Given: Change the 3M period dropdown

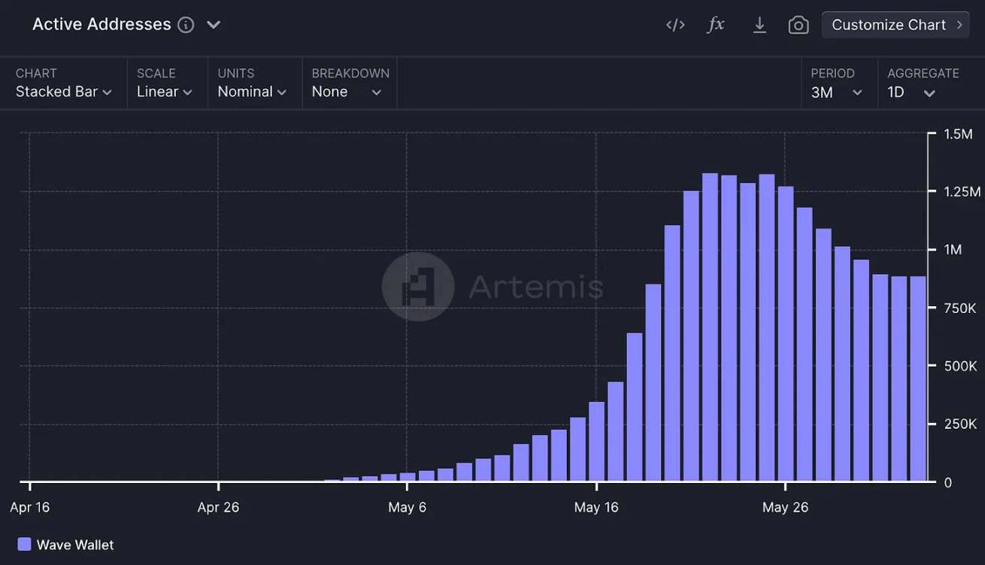Looking at the screenshot, I should point(836,92).
